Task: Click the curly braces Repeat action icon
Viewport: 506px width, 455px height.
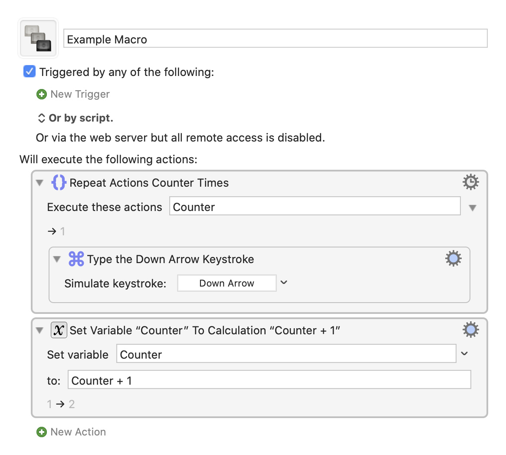Action: (59, 182)
